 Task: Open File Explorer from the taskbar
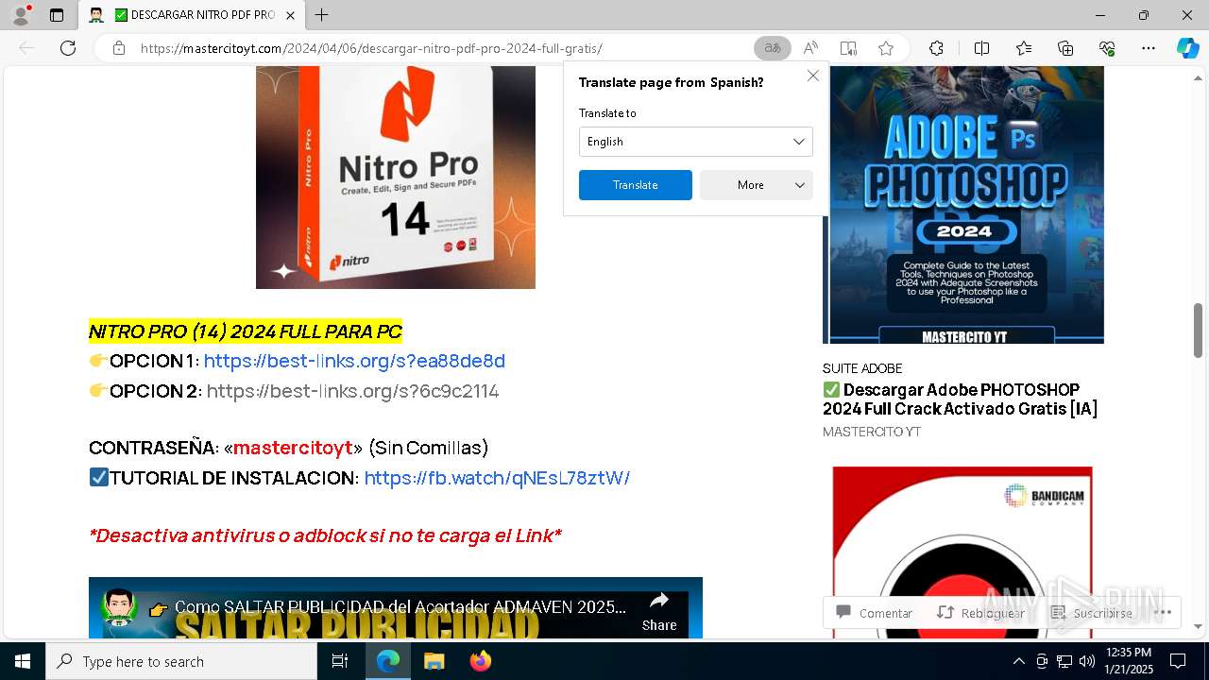434,661
